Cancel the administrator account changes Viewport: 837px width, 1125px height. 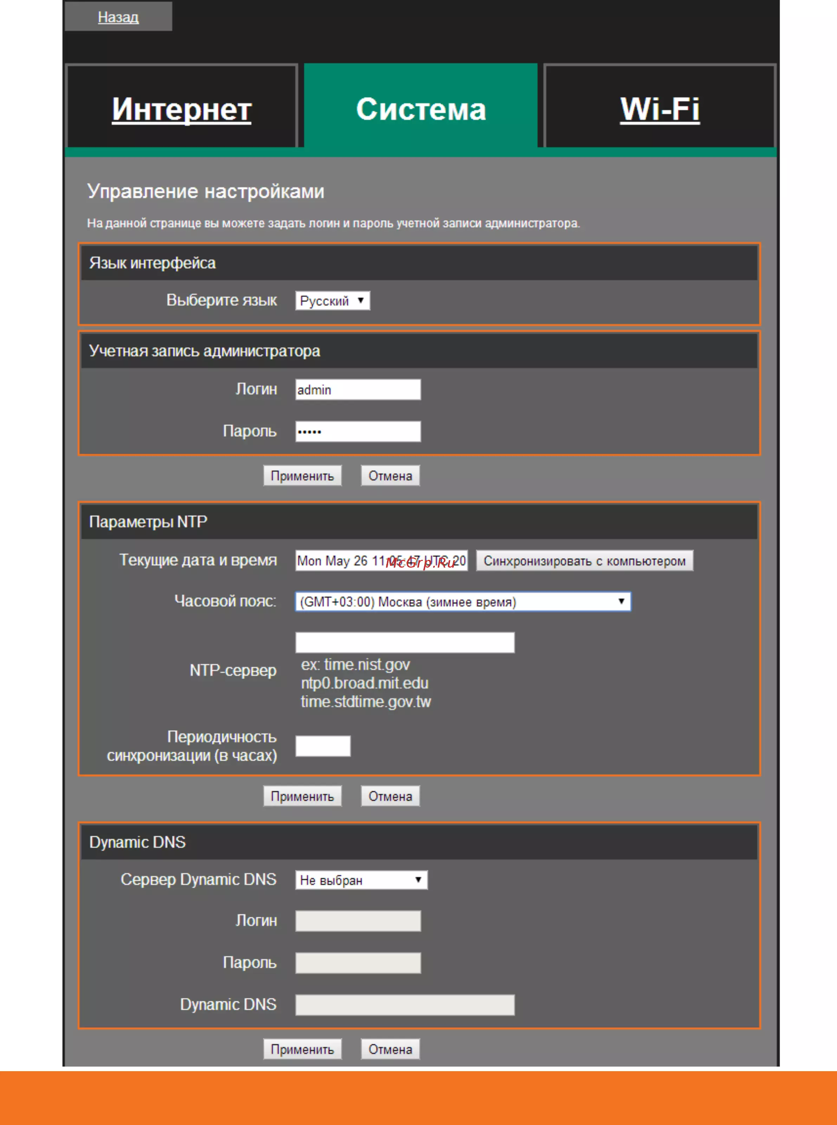click(x=390, y=476)
